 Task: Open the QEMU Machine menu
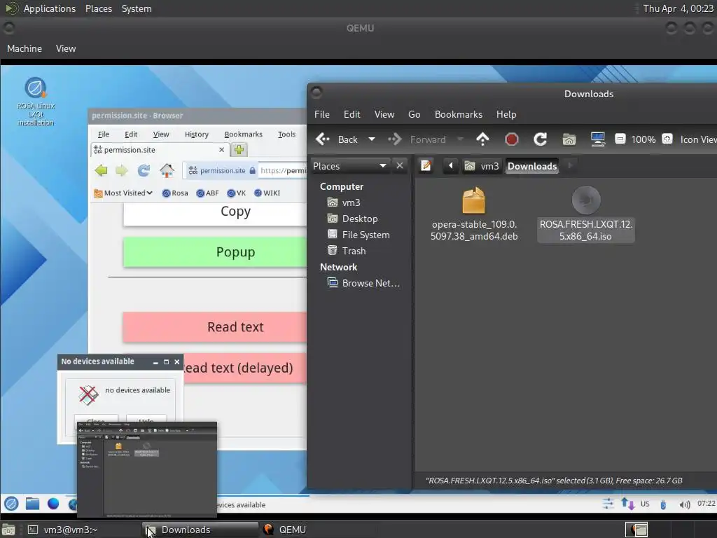click(25, 48)
